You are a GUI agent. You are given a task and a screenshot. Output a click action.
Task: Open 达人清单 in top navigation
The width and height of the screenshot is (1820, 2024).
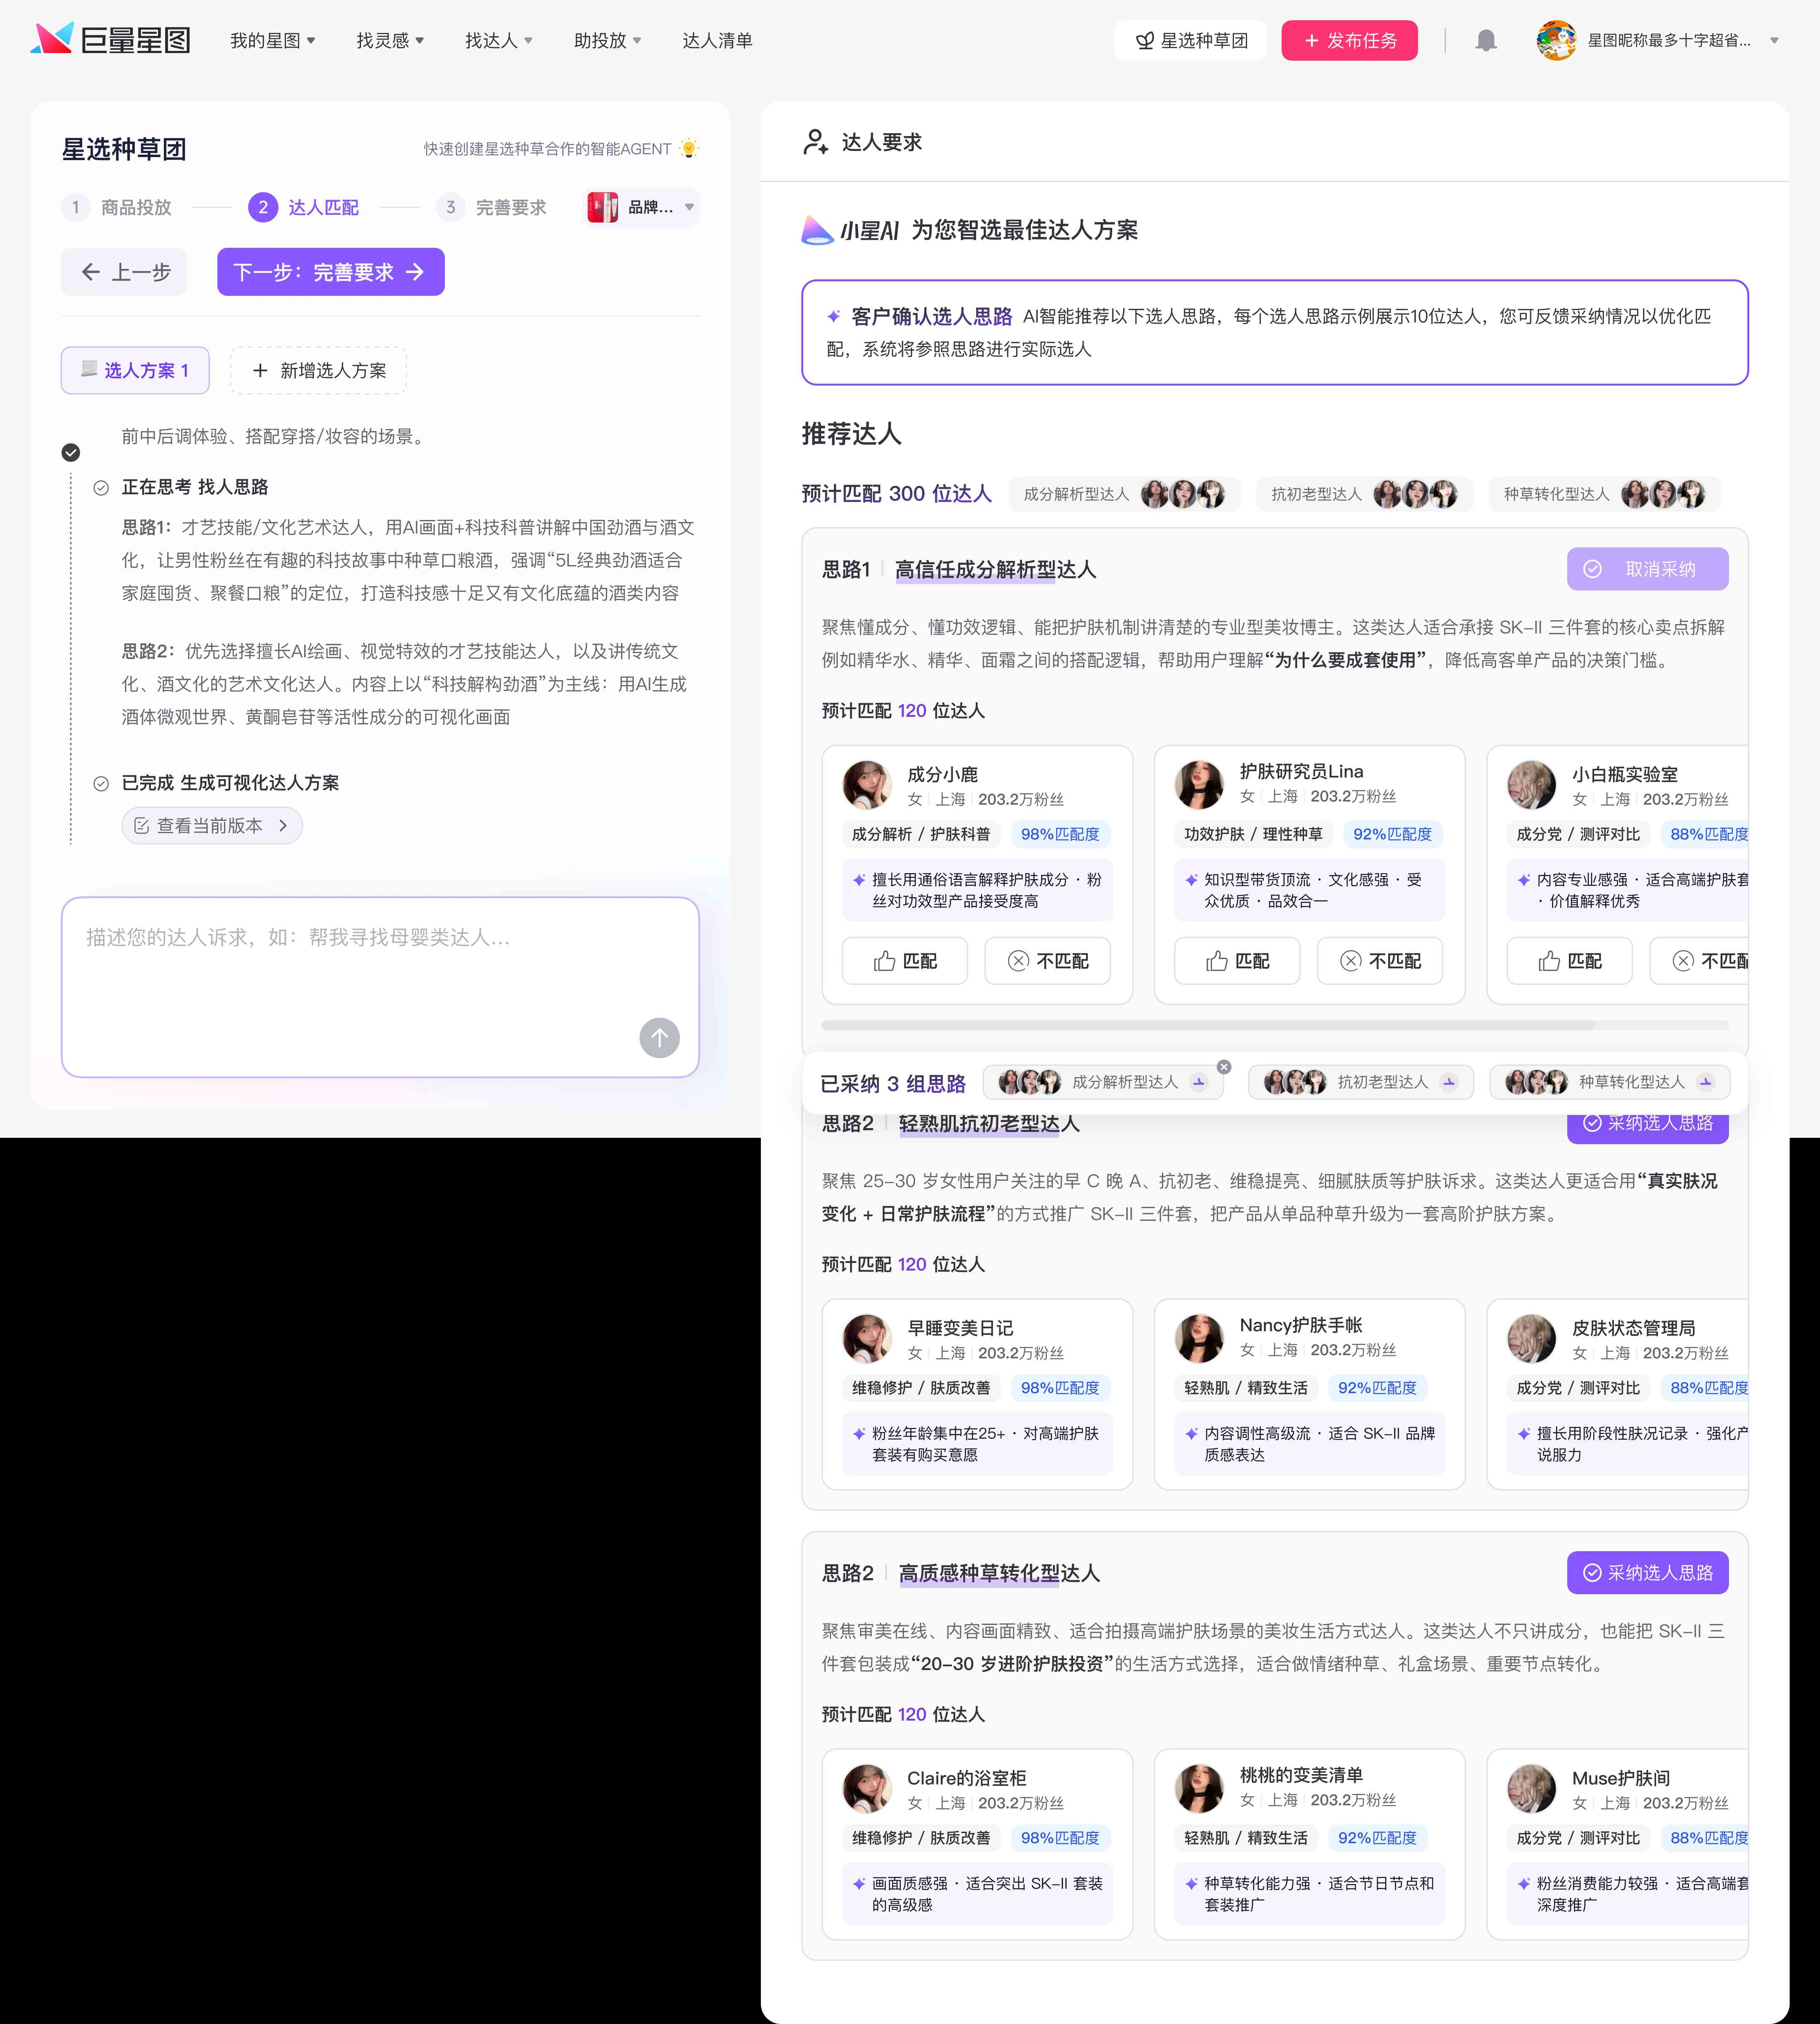pos(717,41)
